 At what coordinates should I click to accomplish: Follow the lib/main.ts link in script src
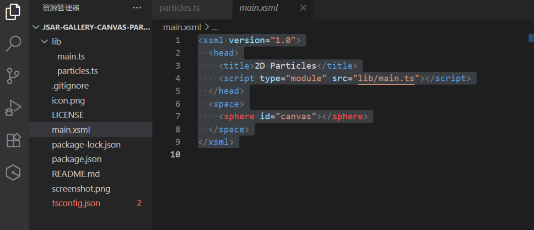click(387, 78)
